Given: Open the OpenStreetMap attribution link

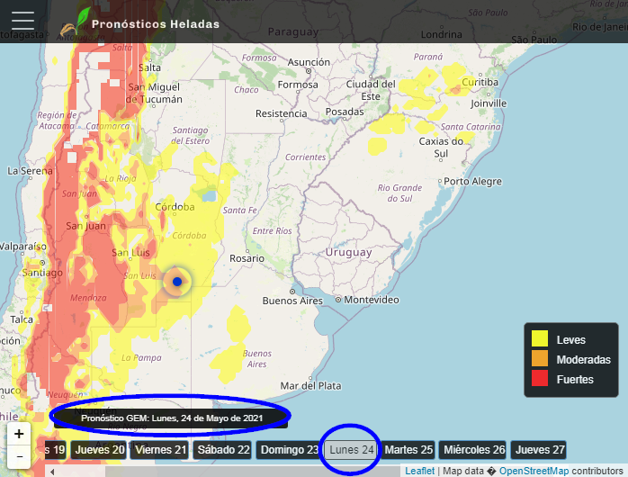Looking at the screenshot, I should click(534, 471).
